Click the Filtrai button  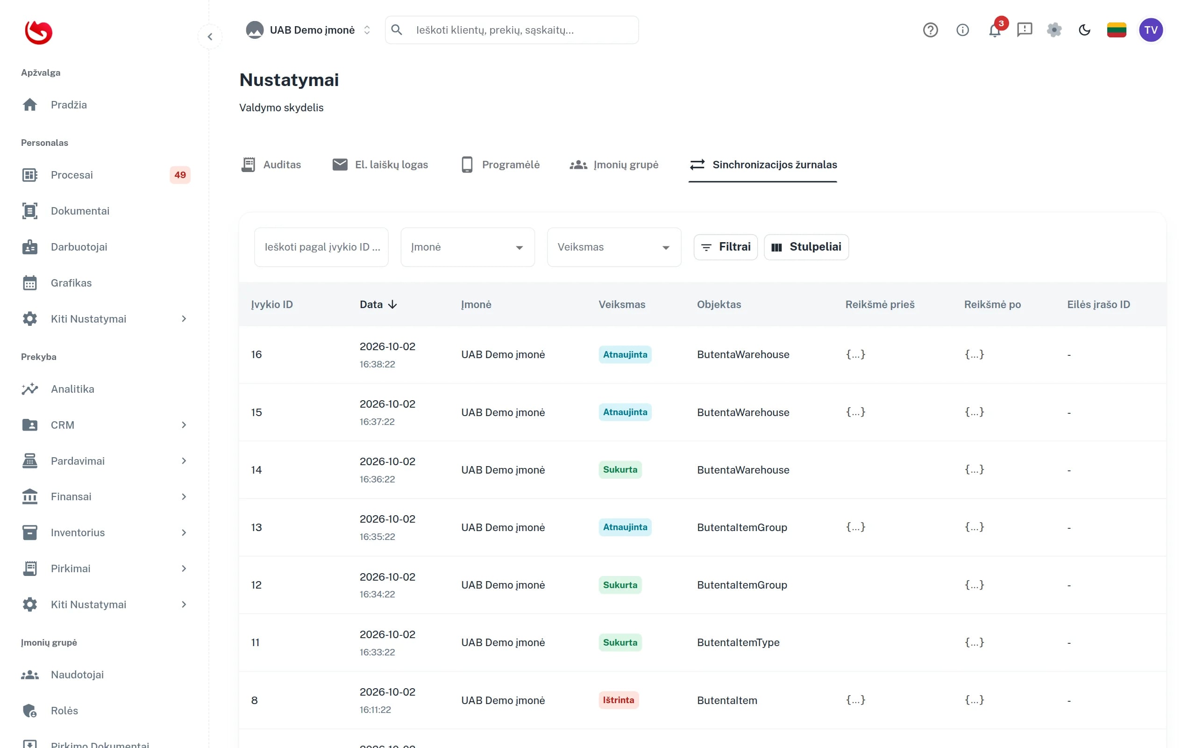(726, 247)
